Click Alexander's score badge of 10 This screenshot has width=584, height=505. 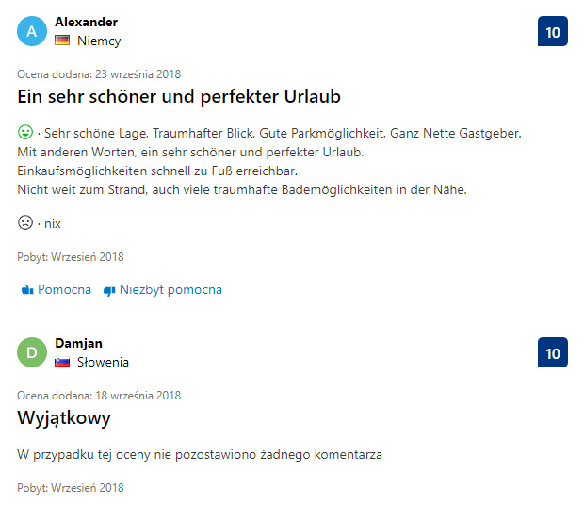(552, 32)
